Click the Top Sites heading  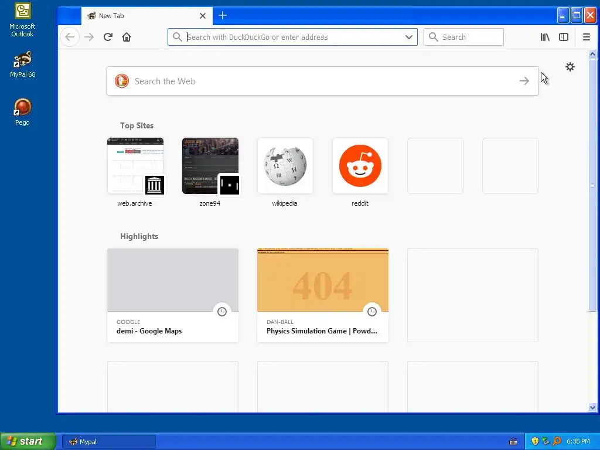[x=137, y=125]
